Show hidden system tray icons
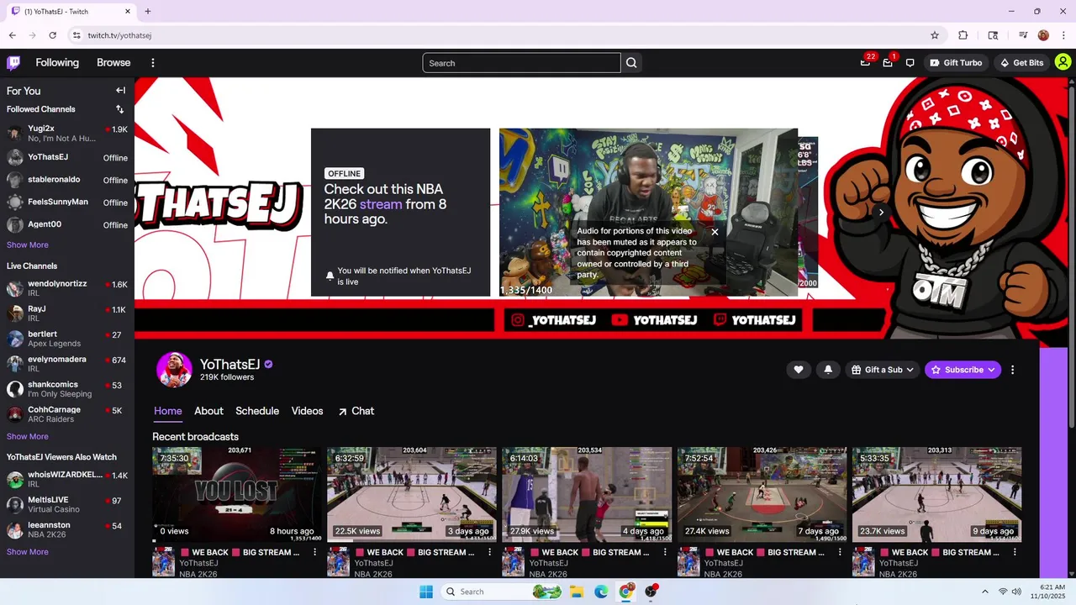 (984, 592)
